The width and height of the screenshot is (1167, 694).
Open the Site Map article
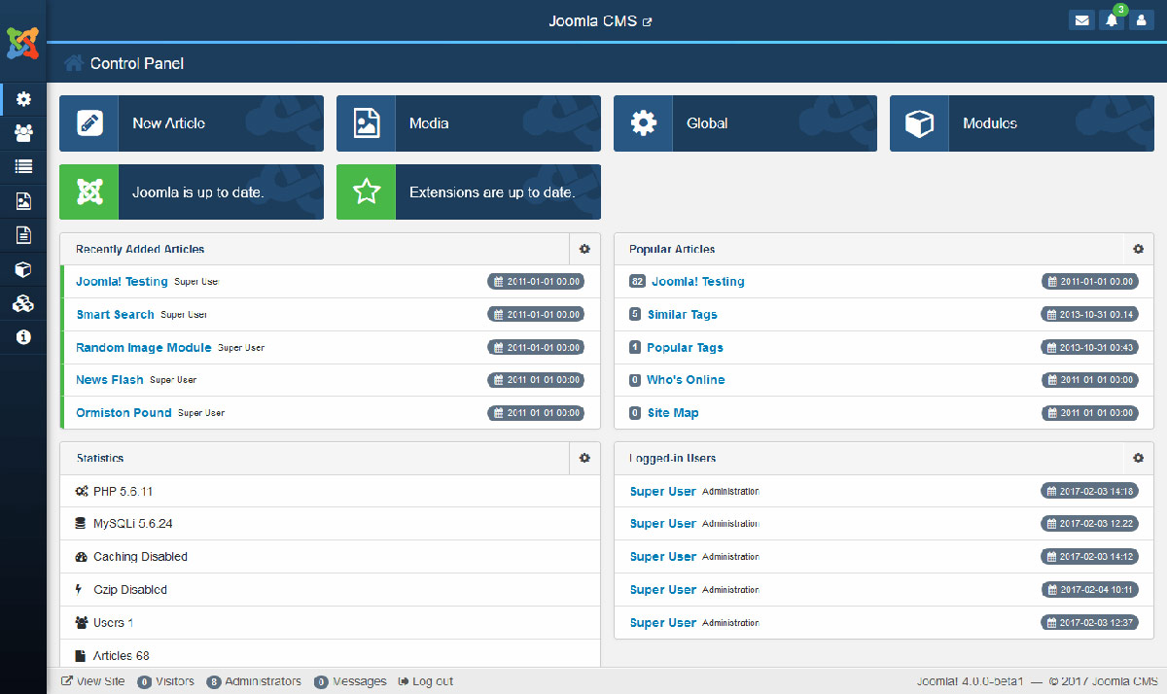point(673,413)
